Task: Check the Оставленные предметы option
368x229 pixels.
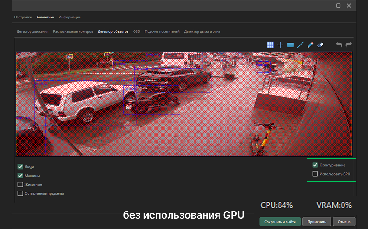Action: point(20,193)
